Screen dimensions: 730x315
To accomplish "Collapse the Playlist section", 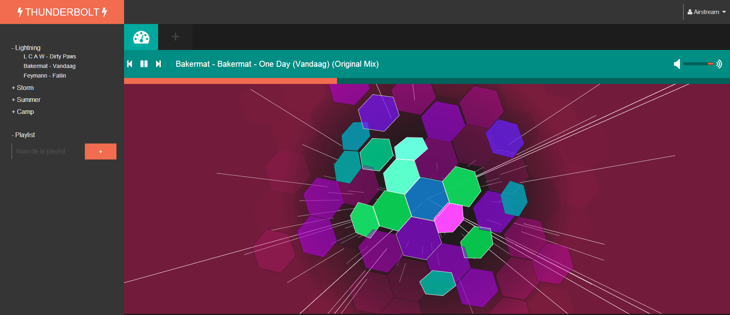I will 23,135.
